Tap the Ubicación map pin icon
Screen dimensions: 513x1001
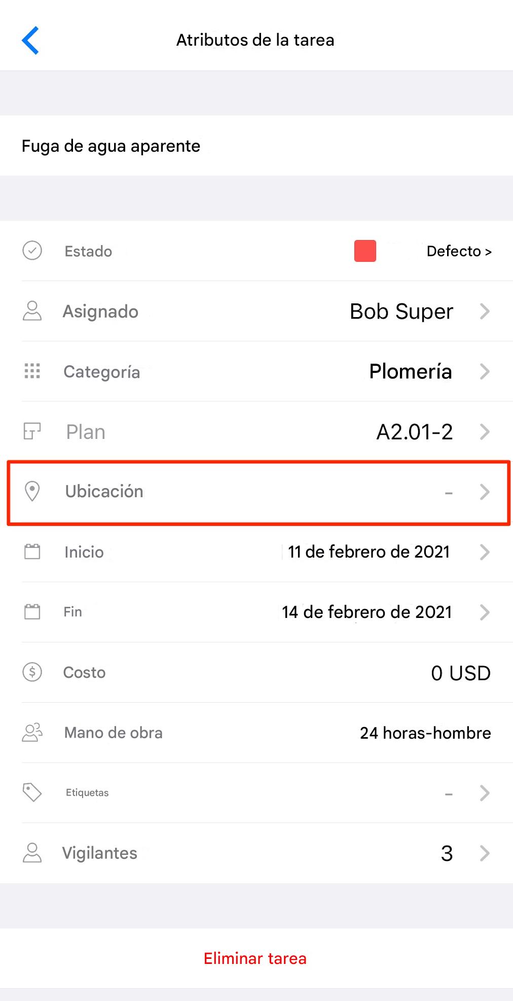click(x=32, y=491)
